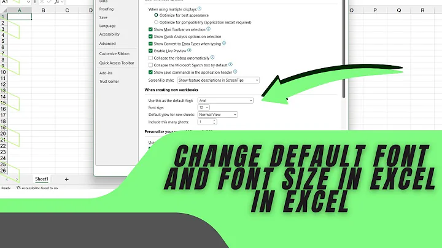Select Optimize for best appearance

pyautogui.click(x=156, y=15)
